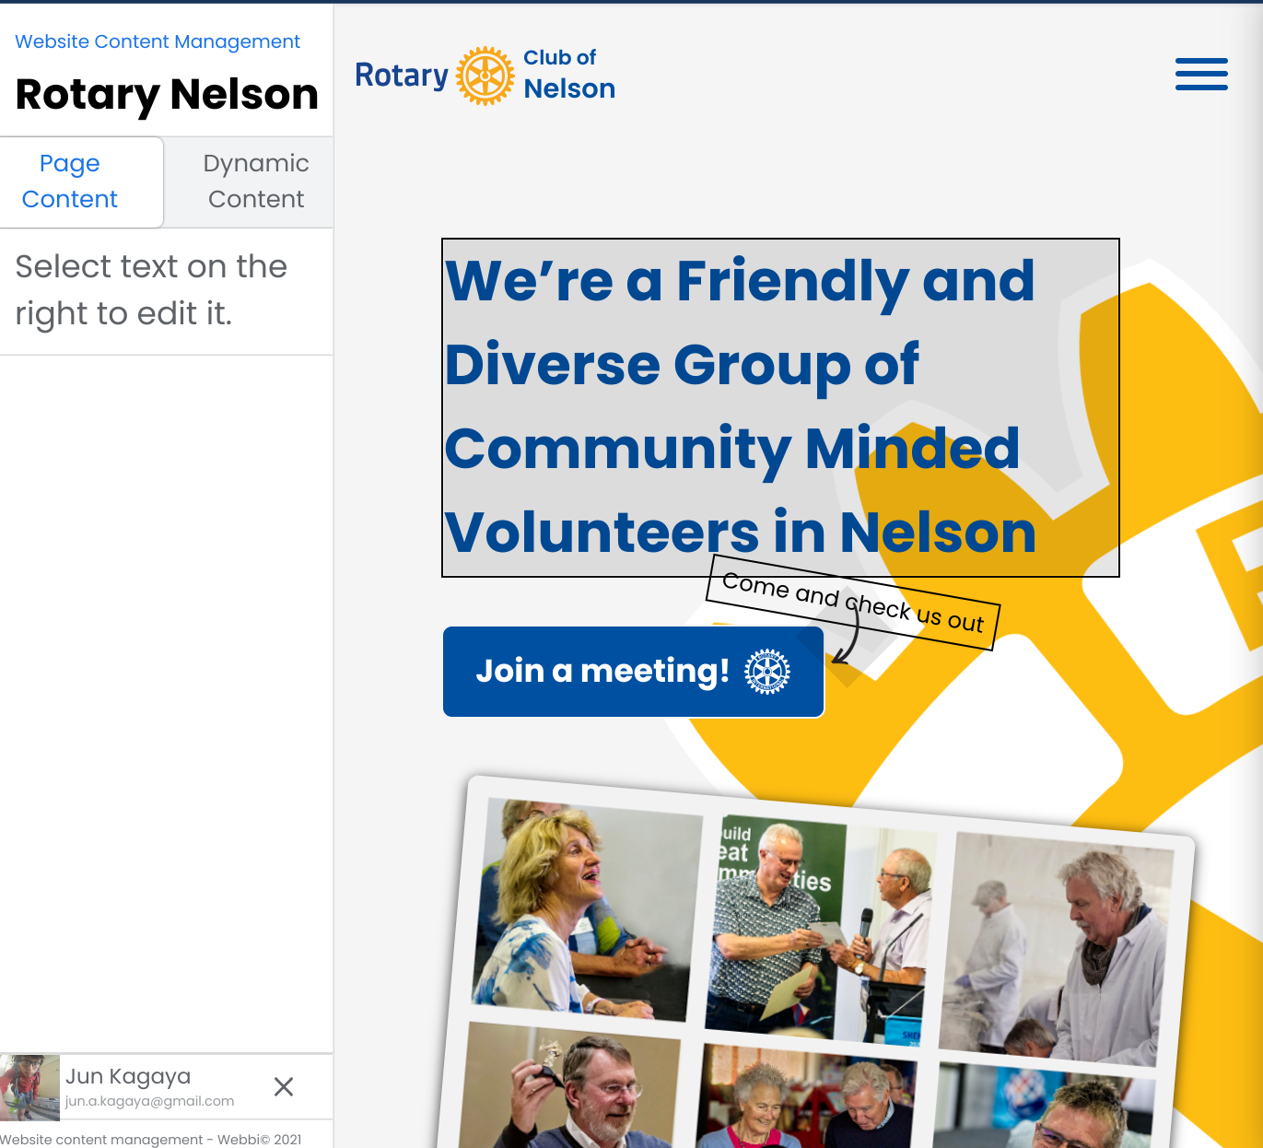Click the Rotary wheel logo emblem
This screenshot has height=1148, width=1263.
tap(485, 76)
